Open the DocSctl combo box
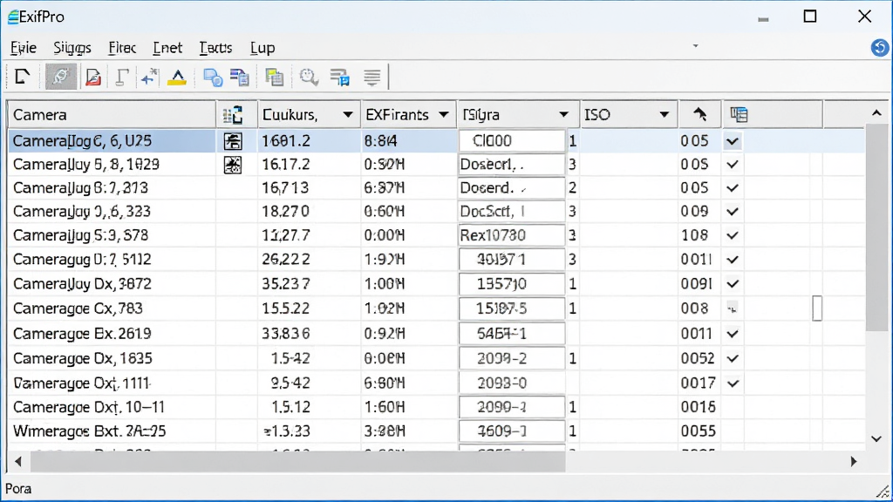The image size is (893, 502). click(512, 212)
